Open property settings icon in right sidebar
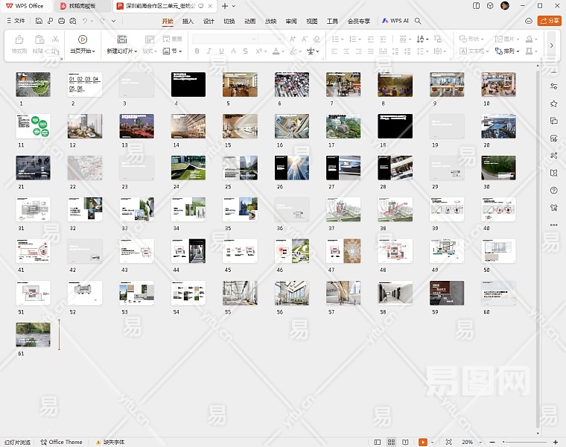The image size is (566, 447). pos(553,86)
